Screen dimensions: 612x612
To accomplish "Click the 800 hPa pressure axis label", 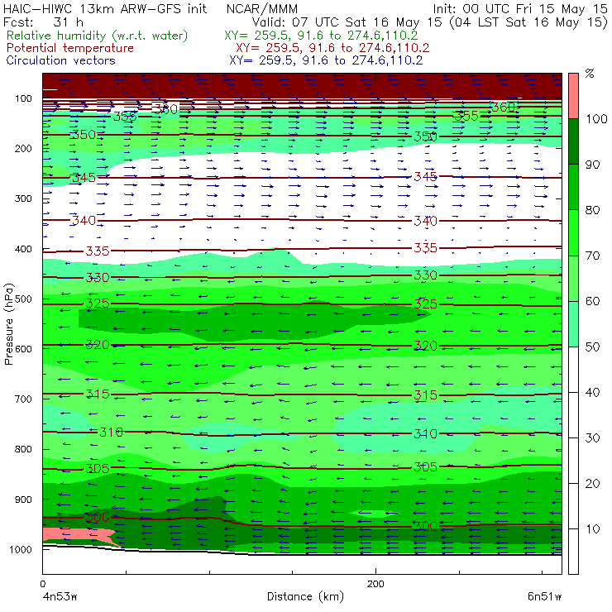I will coord(23,449).
